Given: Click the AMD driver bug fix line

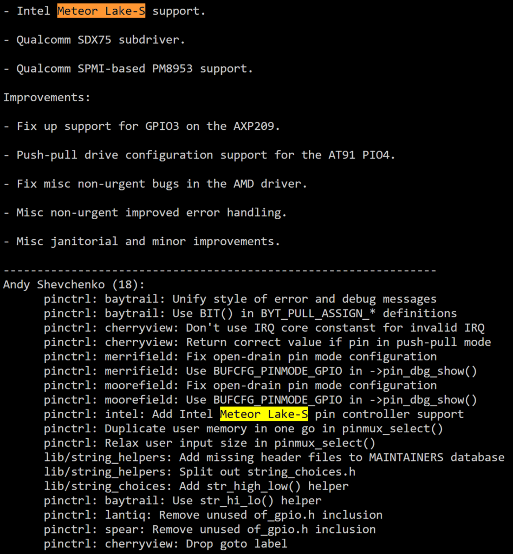Looking at the screenshot, I should (x=155, y=184).
